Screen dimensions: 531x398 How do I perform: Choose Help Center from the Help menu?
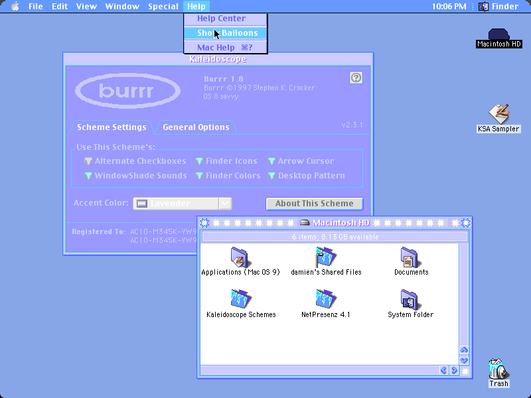[x=226, y=19]
